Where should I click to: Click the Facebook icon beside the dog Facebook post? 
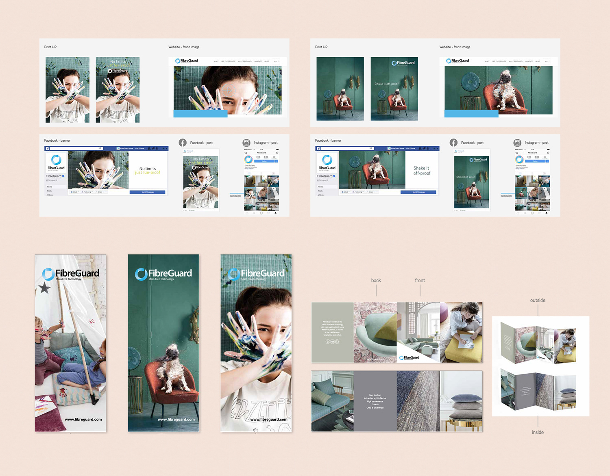453,143
